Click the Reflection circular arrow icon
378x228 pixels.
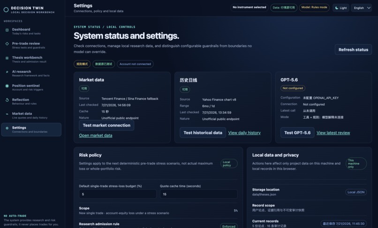[7, 100]
